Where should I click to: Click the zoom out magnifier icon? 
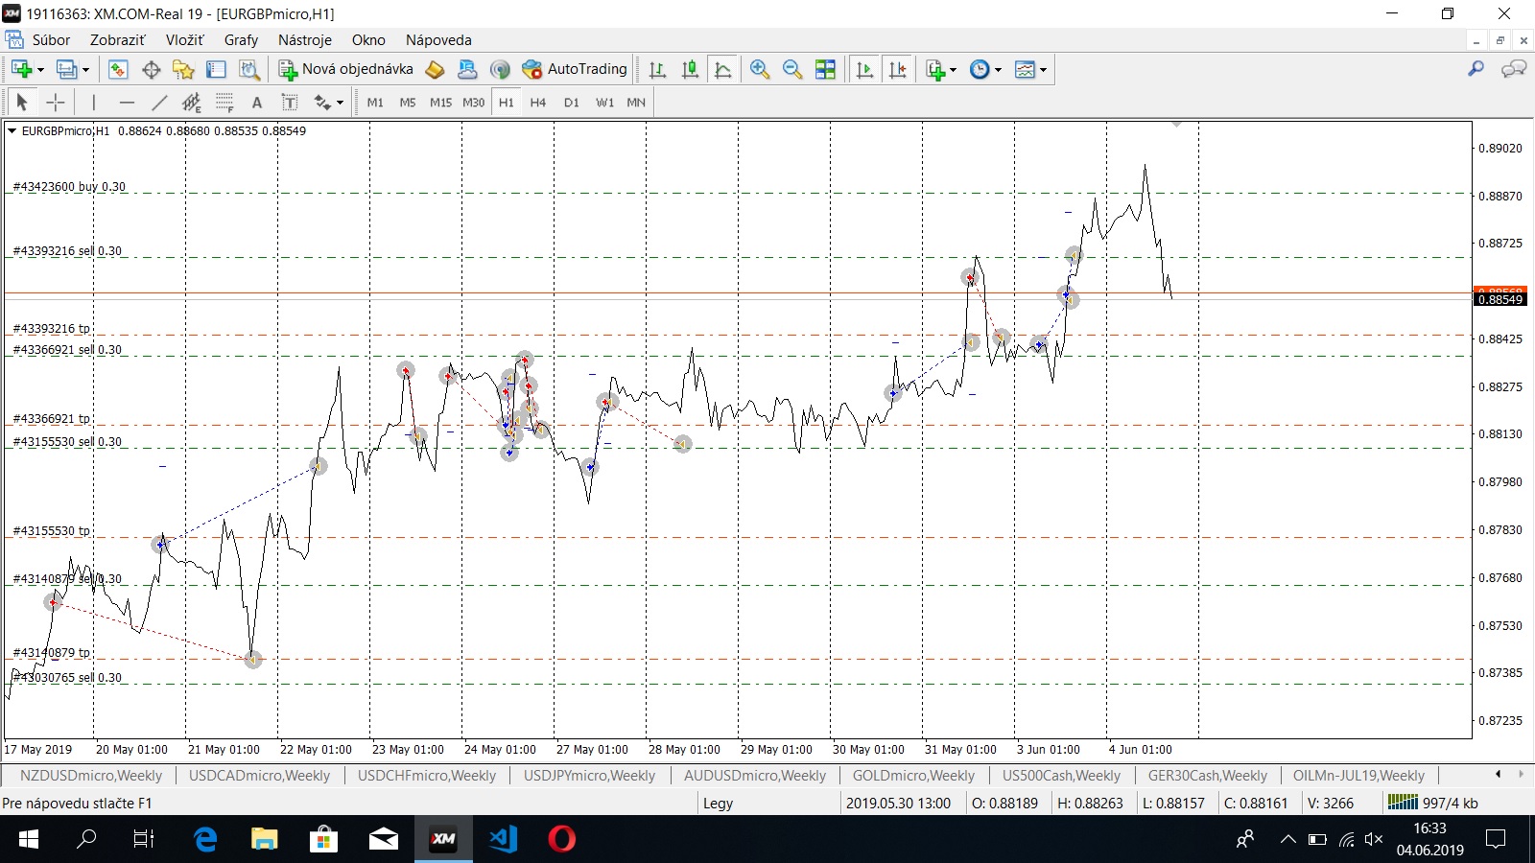tap(792, 69)
